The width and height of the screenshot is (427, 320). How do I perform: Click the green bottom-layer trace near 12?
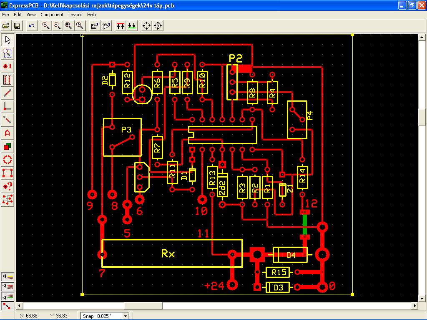tap(305, 225)
